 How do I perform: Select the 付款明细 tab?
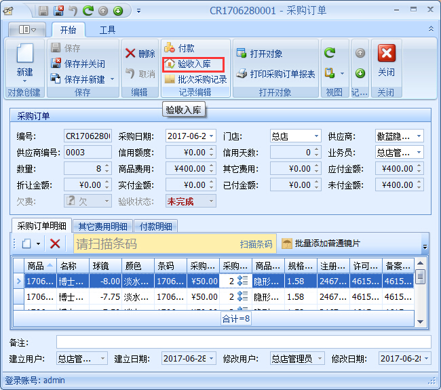point(155,227)
